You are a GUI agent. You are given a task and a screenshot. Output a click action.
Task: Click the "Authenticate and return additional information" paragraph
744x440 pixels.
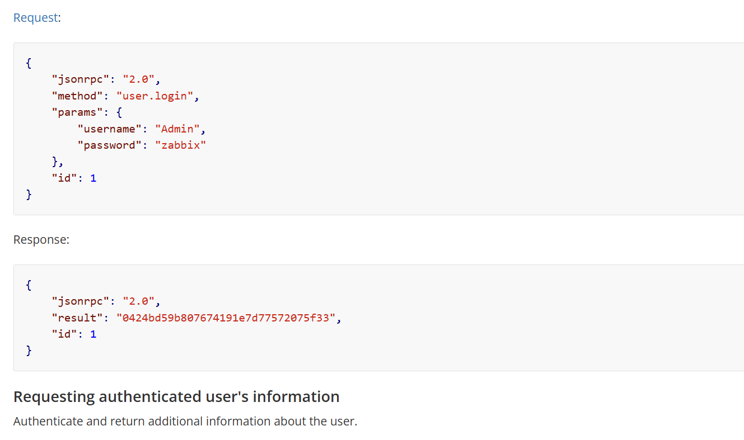pyautogui.click(x=185, y=422)
